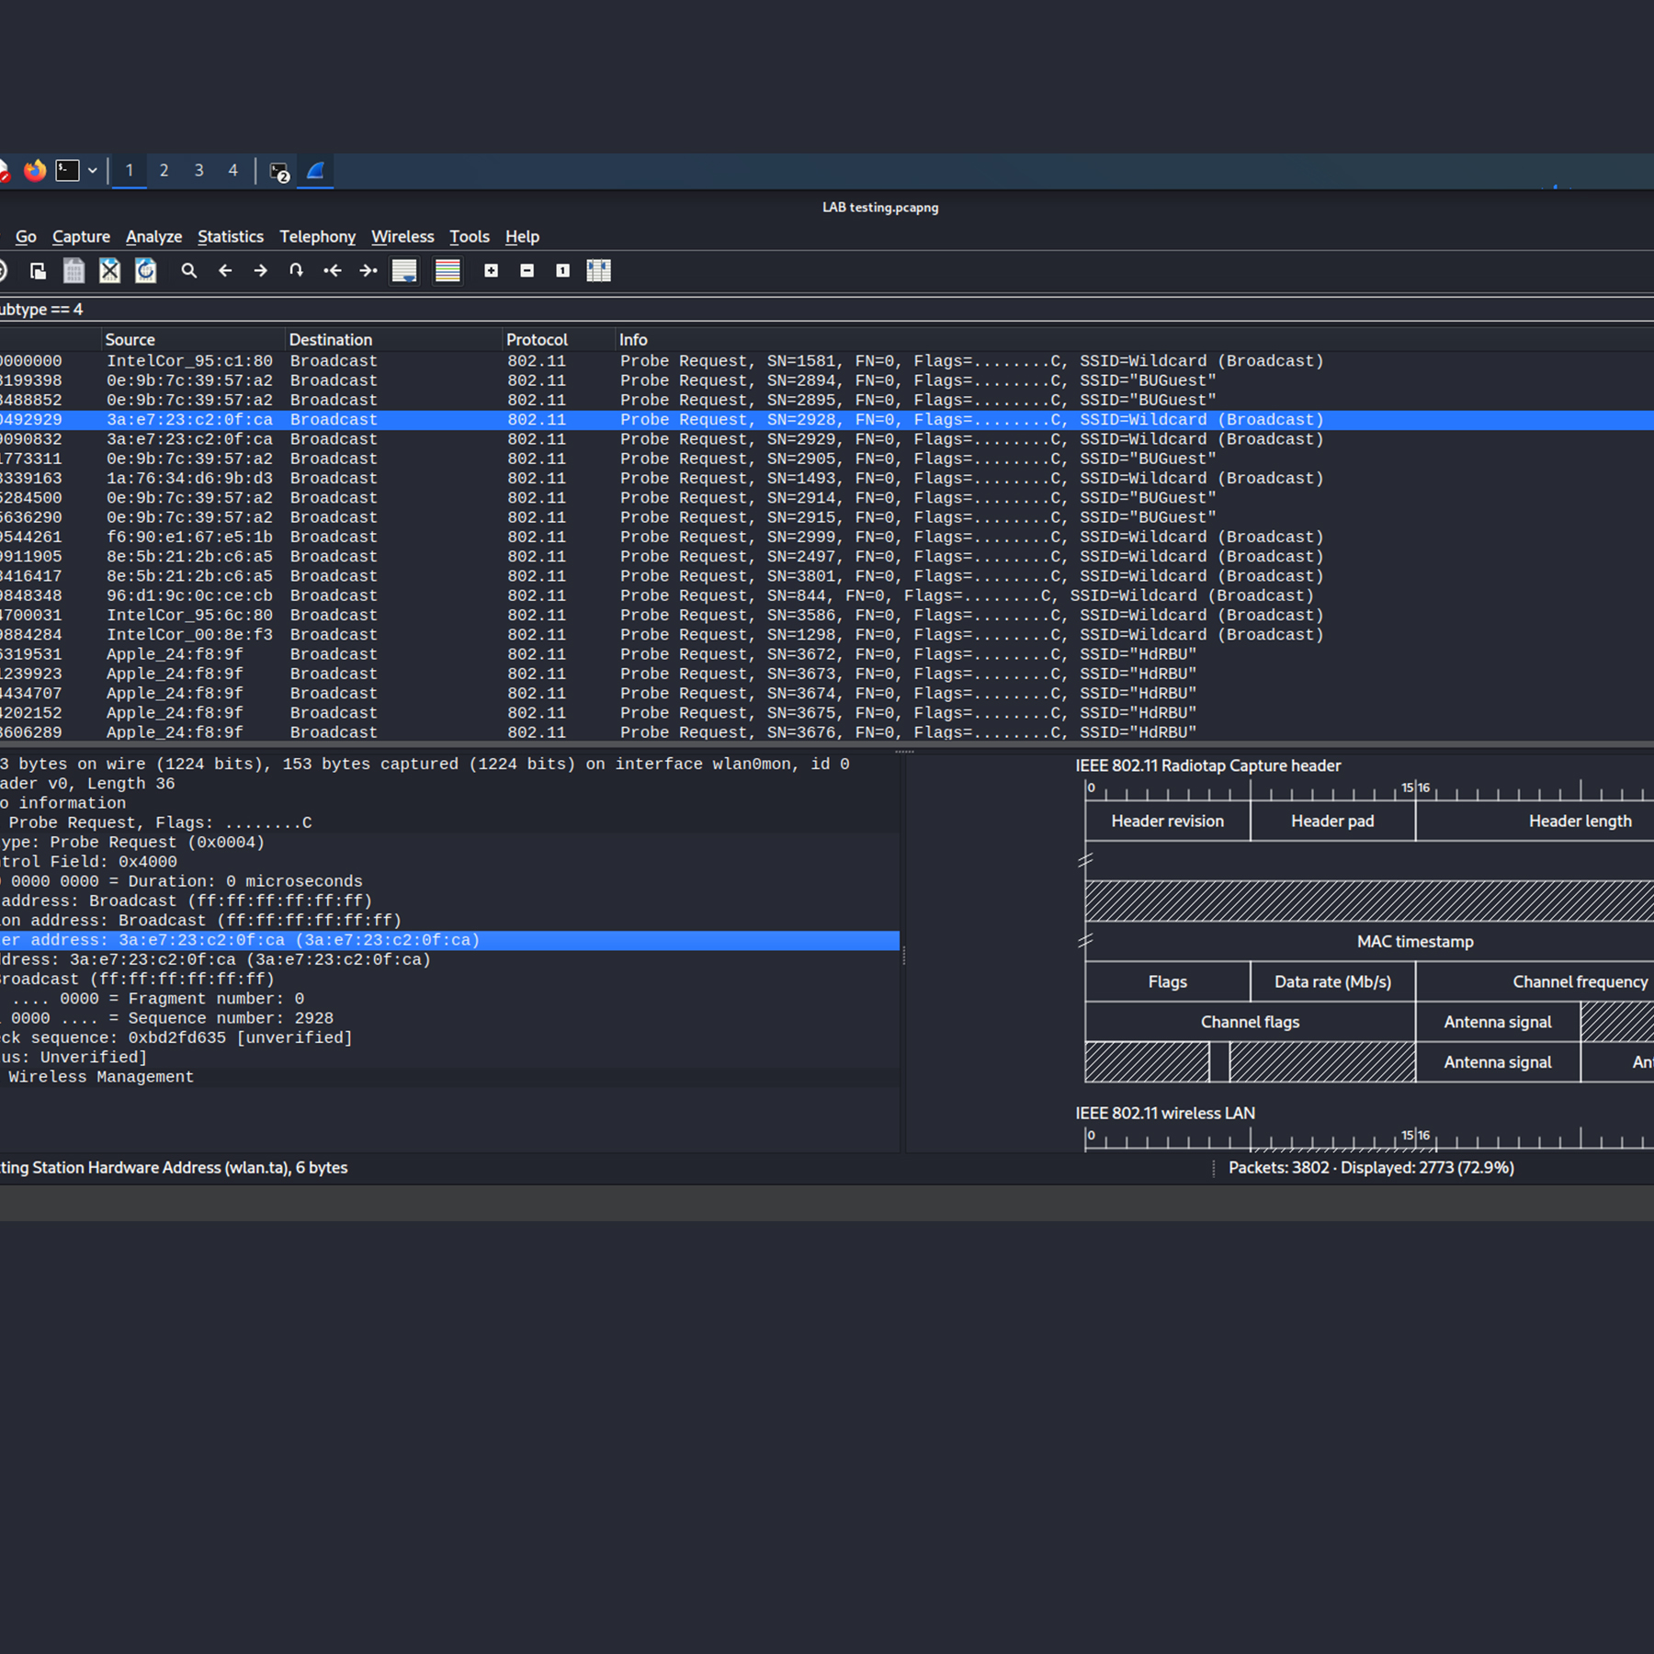Expand the terminal launcher dropdown arrow
Viewport: 1654px width, 1654px height.
pyautogui.click(x=93, y=171)
